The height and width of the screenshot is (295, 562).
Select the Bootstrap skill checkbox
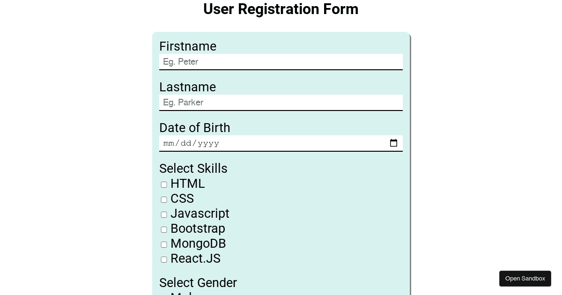(164, 230)
